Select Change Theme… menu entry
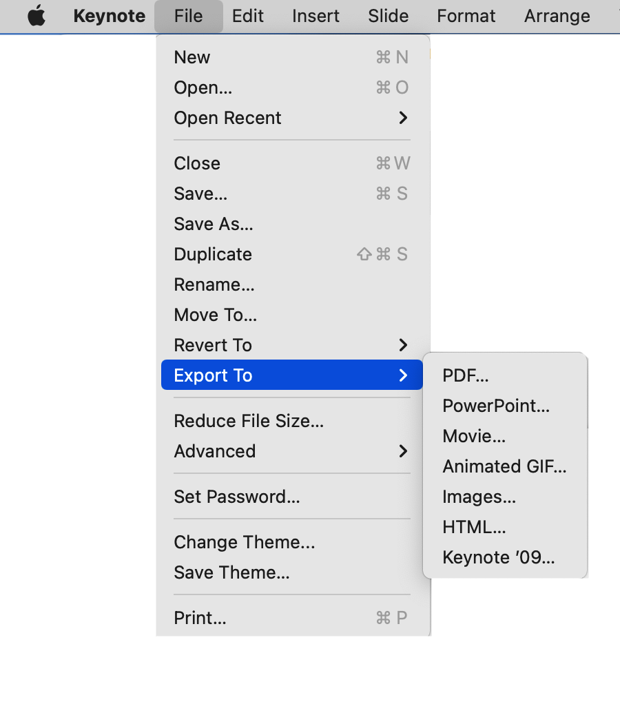The width and height of the screenshot is (620, 715). click(244, 542)
